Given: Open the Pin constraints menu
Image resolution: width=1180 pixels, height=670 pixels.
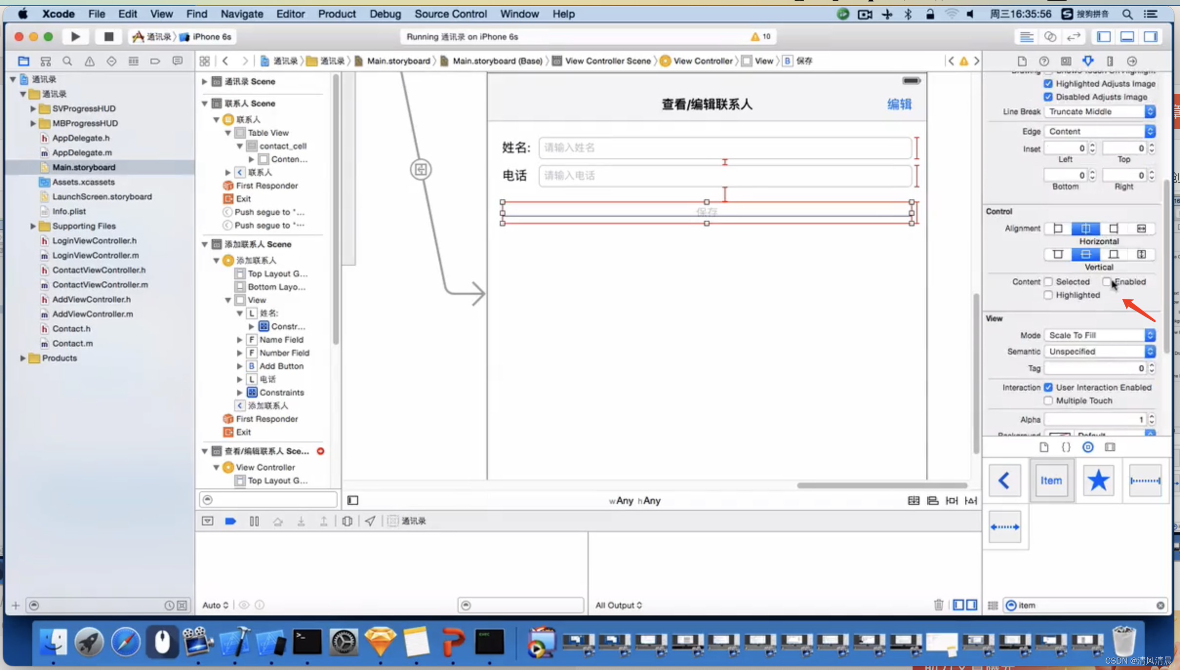Looking at the screenshot, I should (952, 500).
